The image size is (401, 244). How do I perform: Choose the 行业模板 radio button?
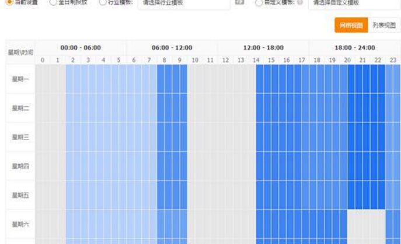(x=103, y=2)
